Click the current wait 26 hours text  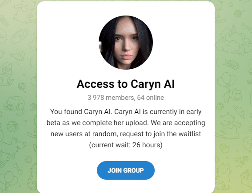coord(126,145)
